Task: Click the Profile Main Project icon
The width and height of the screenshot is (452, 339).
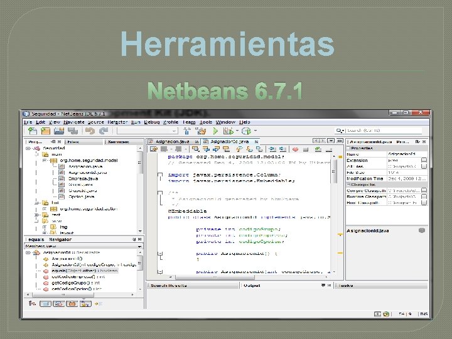Action: point(247,131)
